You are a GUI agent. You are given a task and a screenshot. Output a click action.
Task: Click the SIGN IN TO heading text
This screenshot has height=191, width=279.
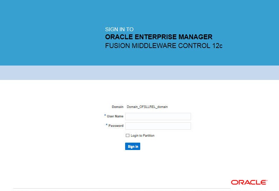click(119, 29)
